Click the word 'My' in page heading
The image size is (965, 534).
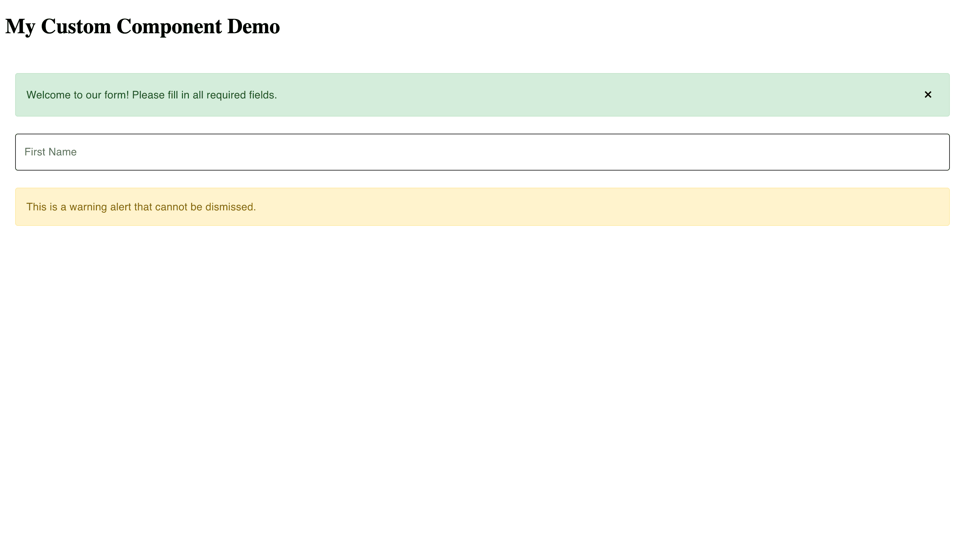tap(20, 27)
